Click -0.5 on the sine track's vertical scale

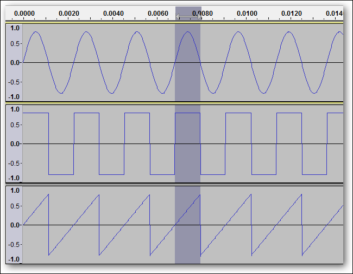click(14, 82)
